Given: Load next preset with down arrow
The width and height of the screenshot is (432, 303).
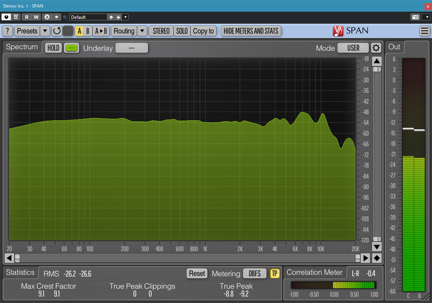Looking at the screenshot, I should pyautogui.click(x=118, y=17).
